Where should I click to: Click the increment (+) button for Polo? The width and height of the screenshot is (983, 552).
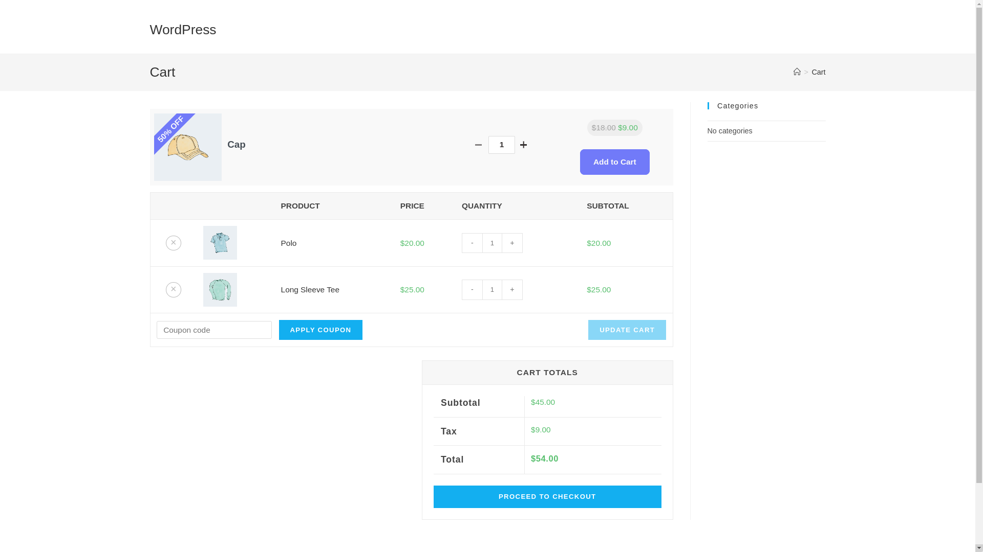click(x=512, y=243)
